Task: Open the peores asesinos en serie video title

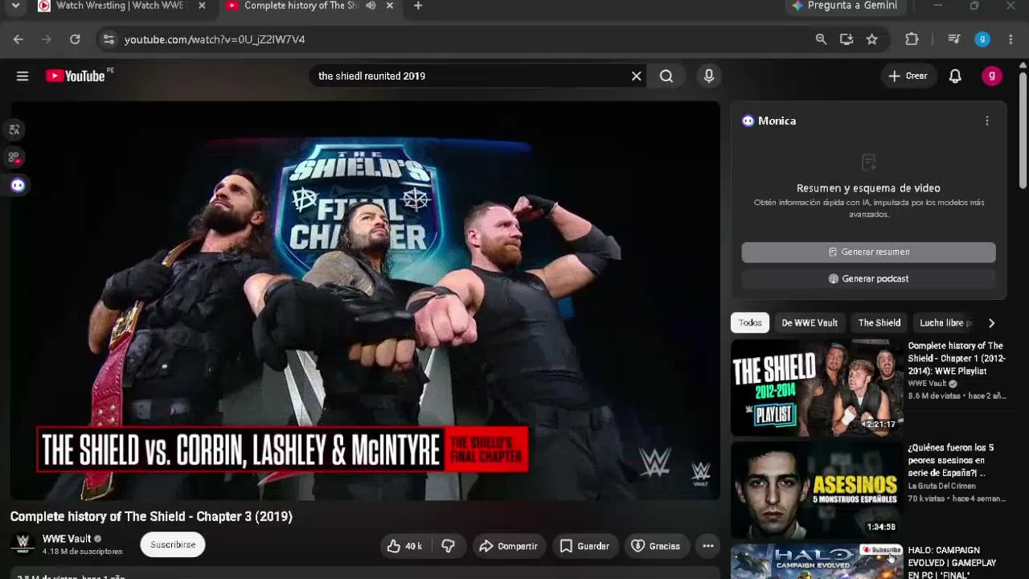Action: pyautogui.click(x=951, y=460)
